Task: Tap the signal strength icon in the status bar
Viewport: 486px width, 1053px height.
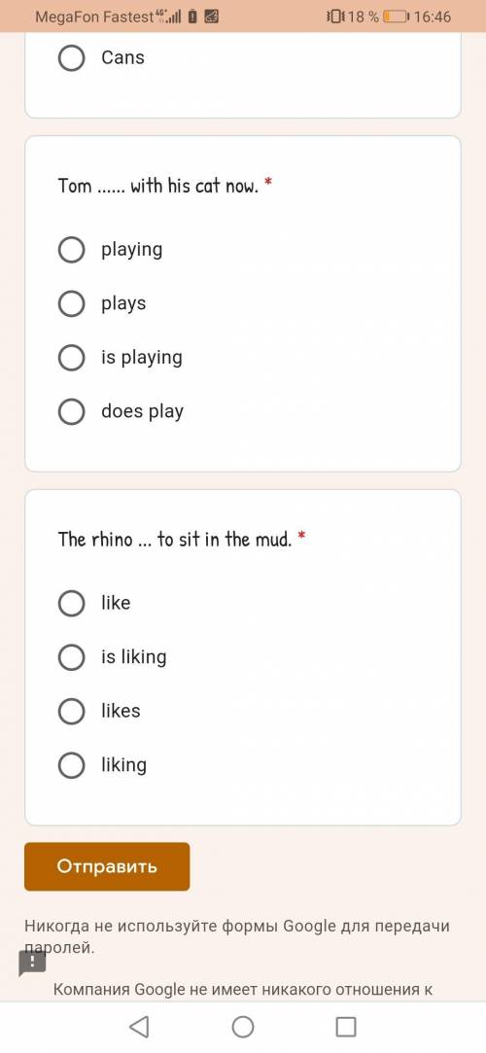Action: 169,17
